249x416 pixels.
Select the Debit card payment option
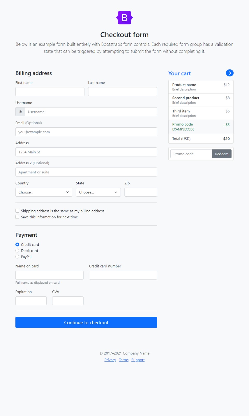point(17,251)
